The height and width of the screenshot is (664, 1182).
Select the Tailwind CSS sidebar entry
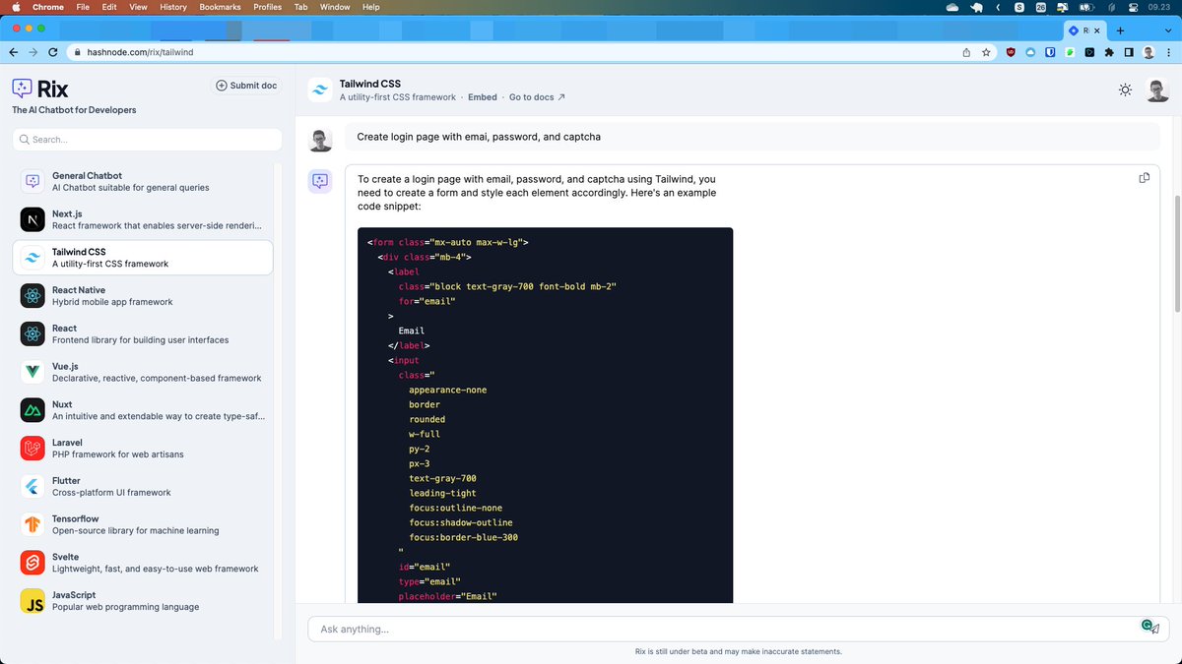click(143, 258)
